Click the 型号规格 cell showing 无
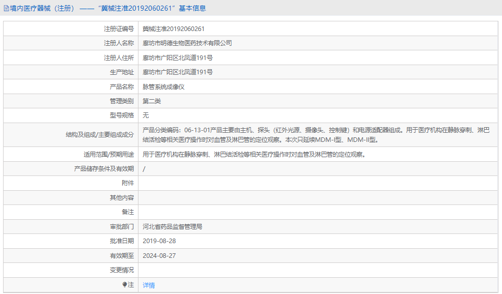Image resolution: width=502 pixels, height=294 pixels. [x=146, y=115]
